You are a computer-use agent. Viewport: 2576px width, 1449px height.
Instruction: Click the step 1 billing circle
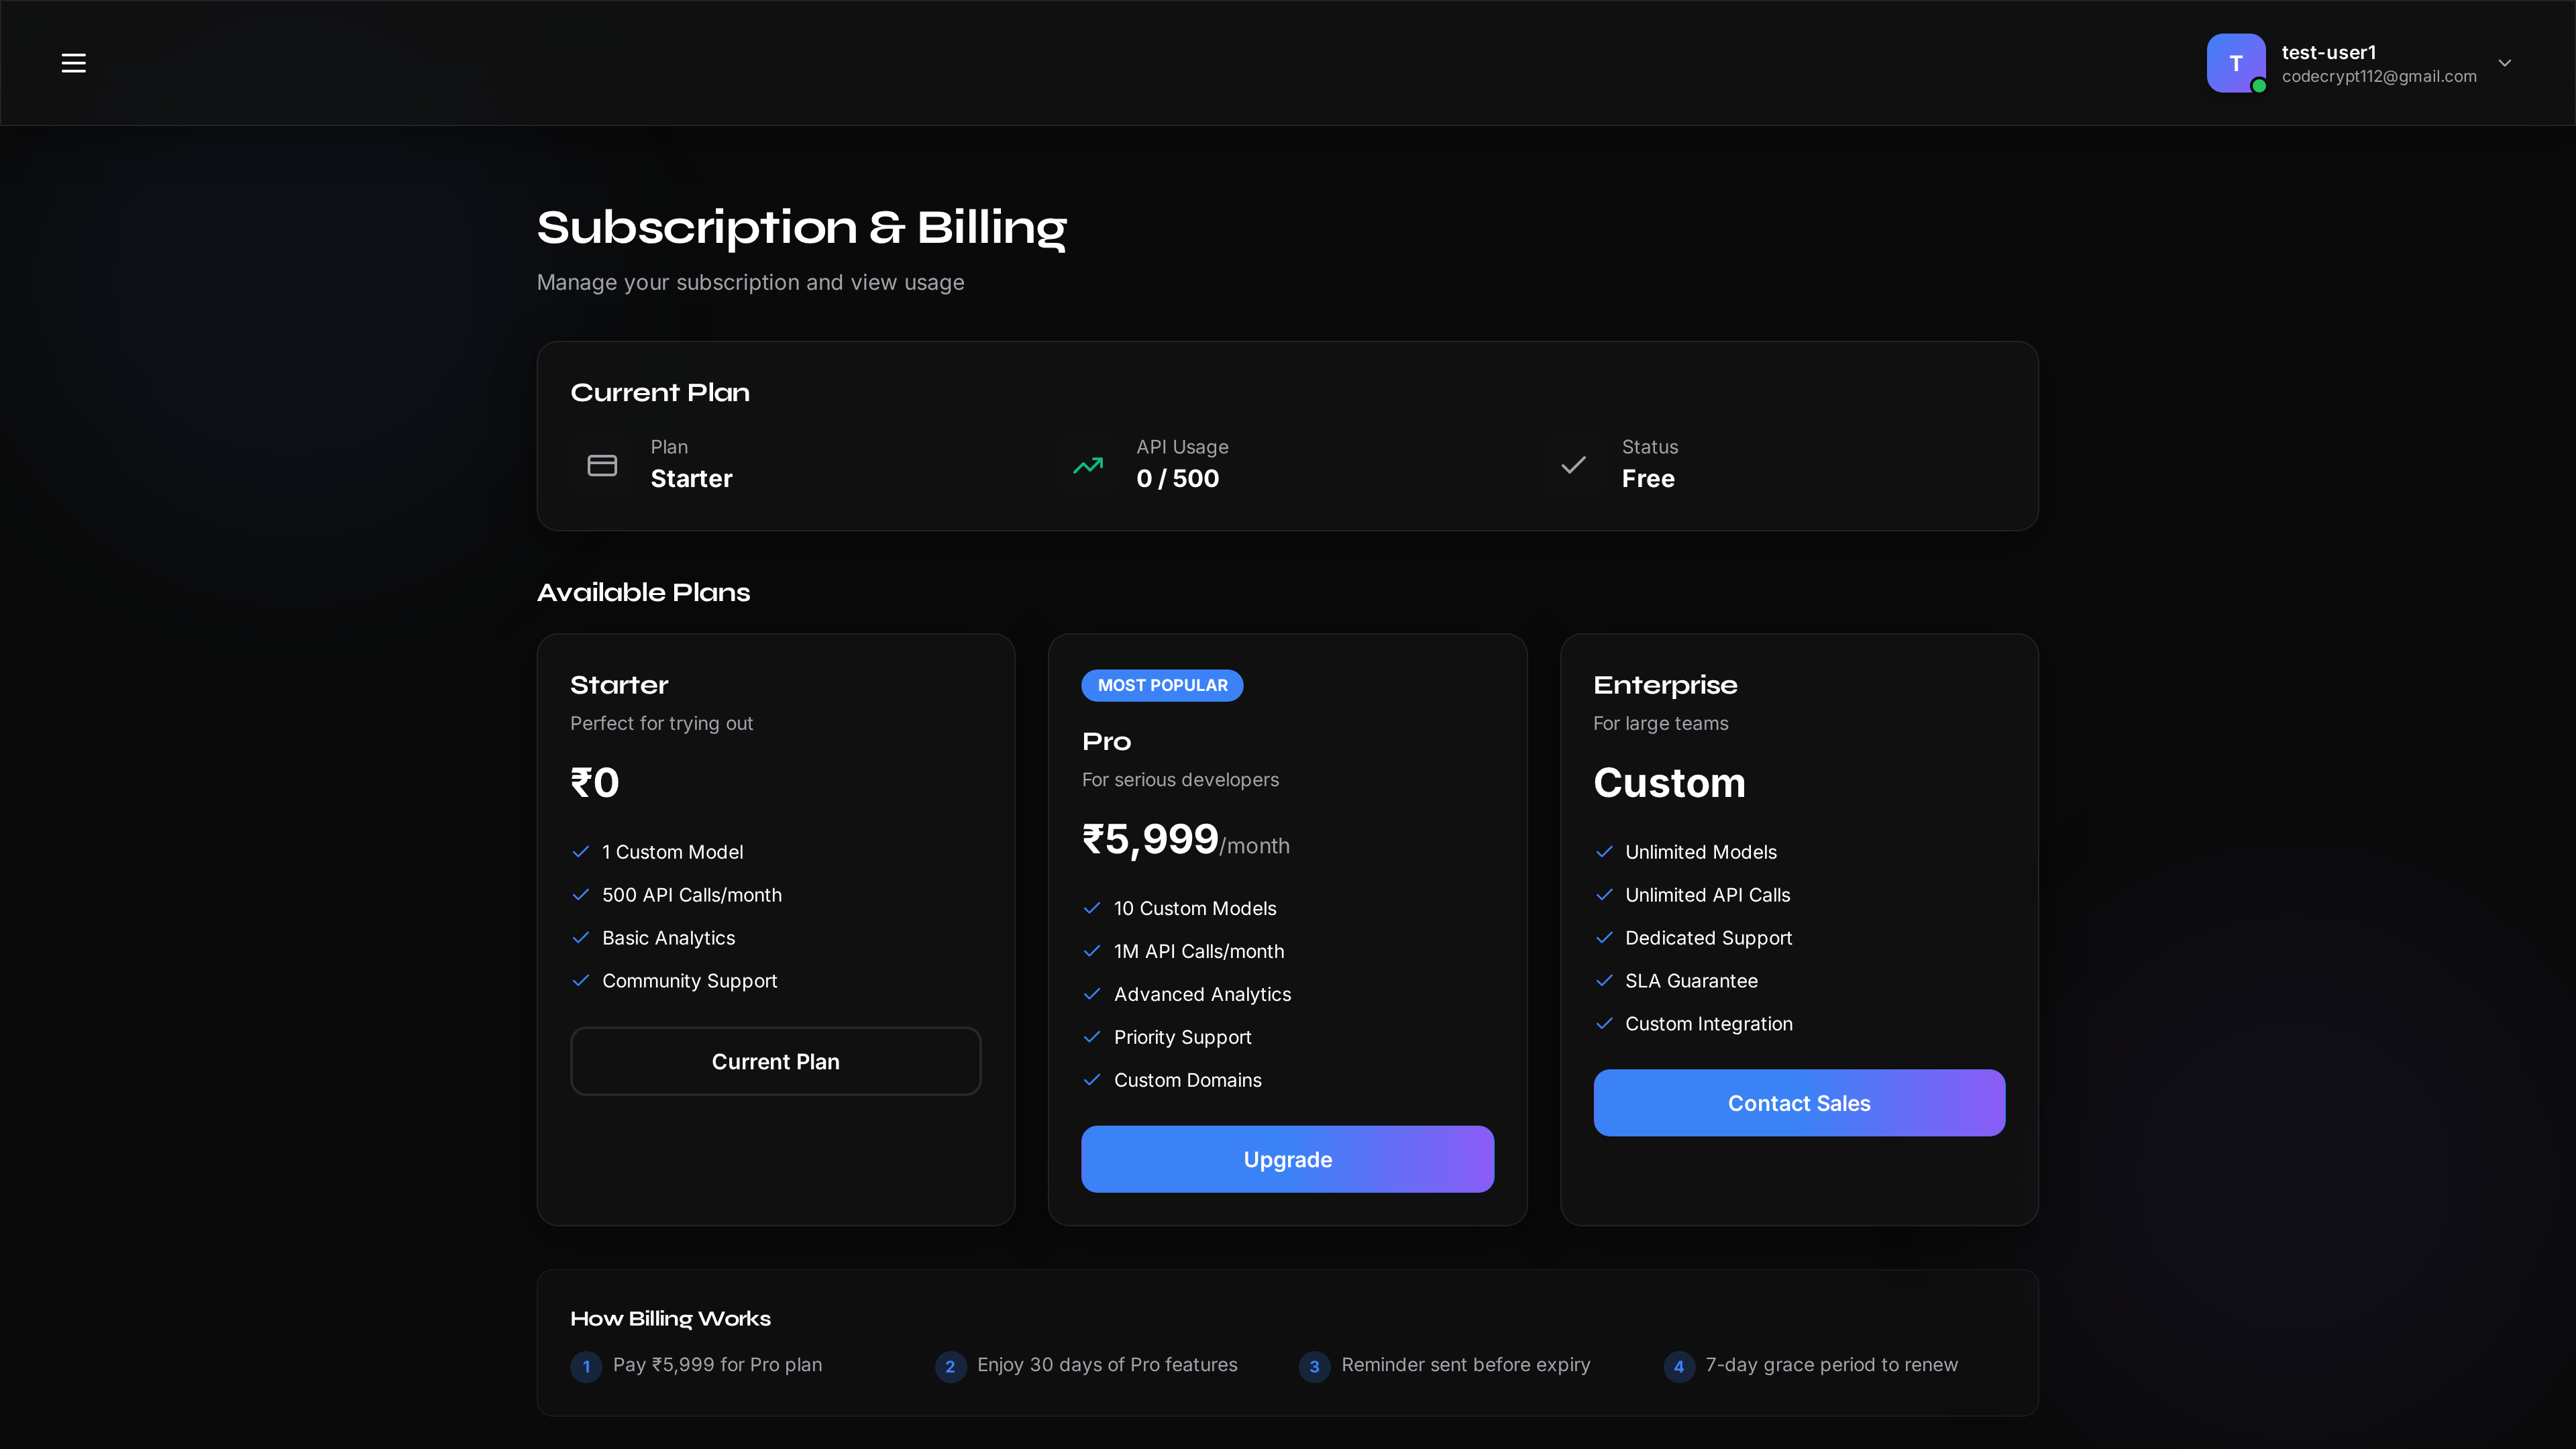(586, 1366)
